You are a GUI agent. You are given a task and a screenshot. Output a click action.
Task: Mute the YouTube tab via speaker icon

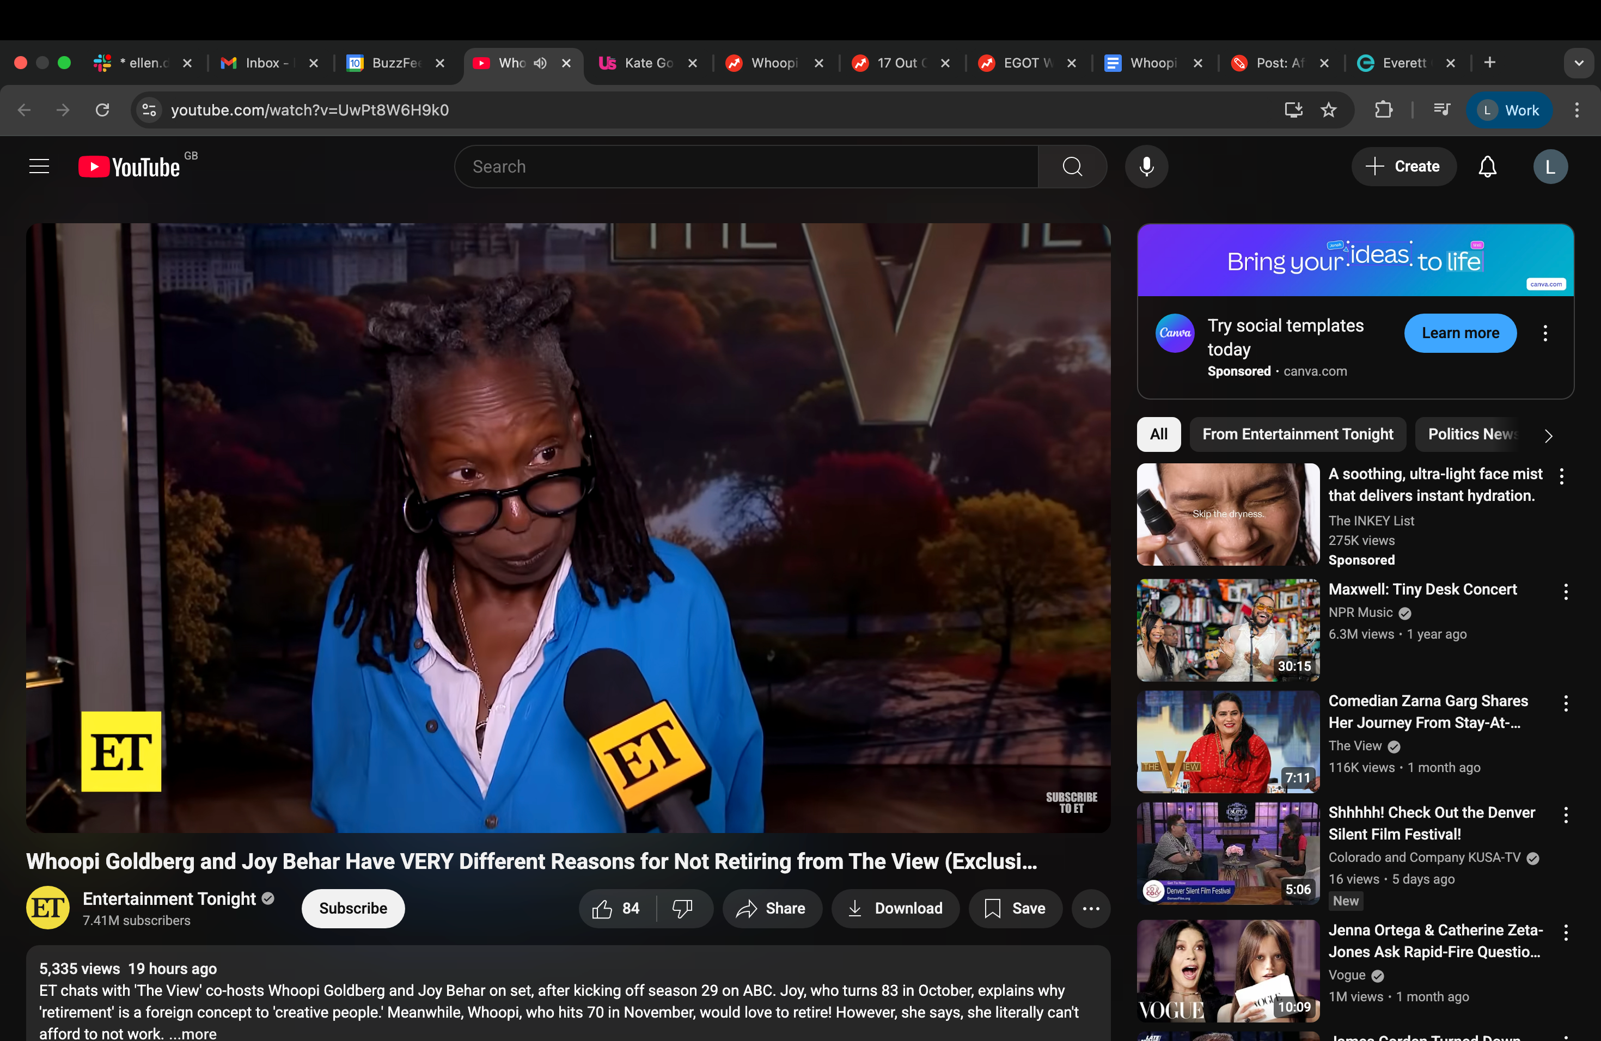coord(540,63)
